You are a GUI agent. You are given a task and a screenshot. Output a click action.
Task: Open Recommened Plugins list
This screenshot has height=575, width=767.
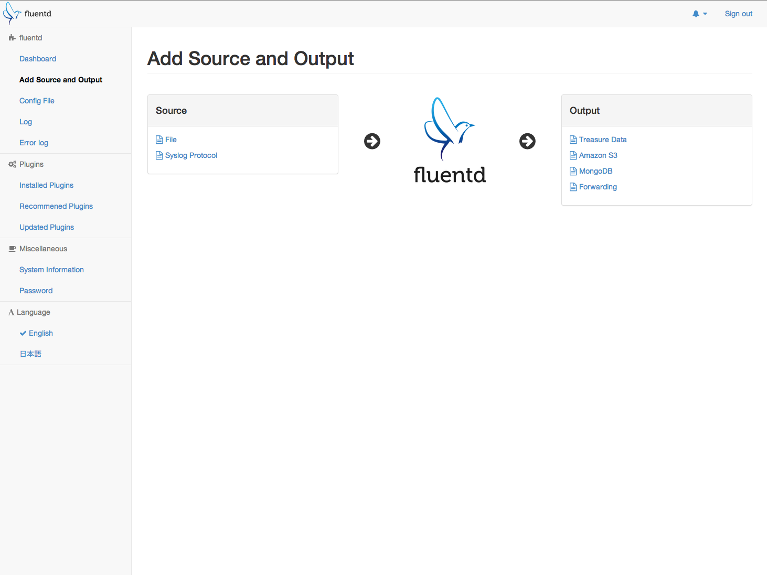(x=56, y=206)
